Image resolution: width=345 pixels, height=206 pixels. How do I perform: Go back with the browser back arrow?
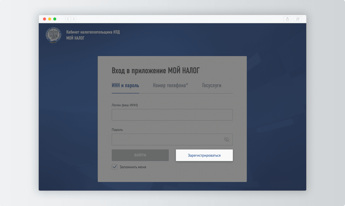click(68, 19)
